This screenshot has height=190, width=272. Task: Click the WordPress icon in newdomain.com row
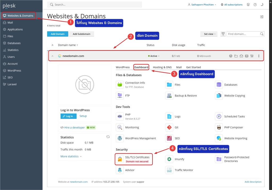(231, 56)
